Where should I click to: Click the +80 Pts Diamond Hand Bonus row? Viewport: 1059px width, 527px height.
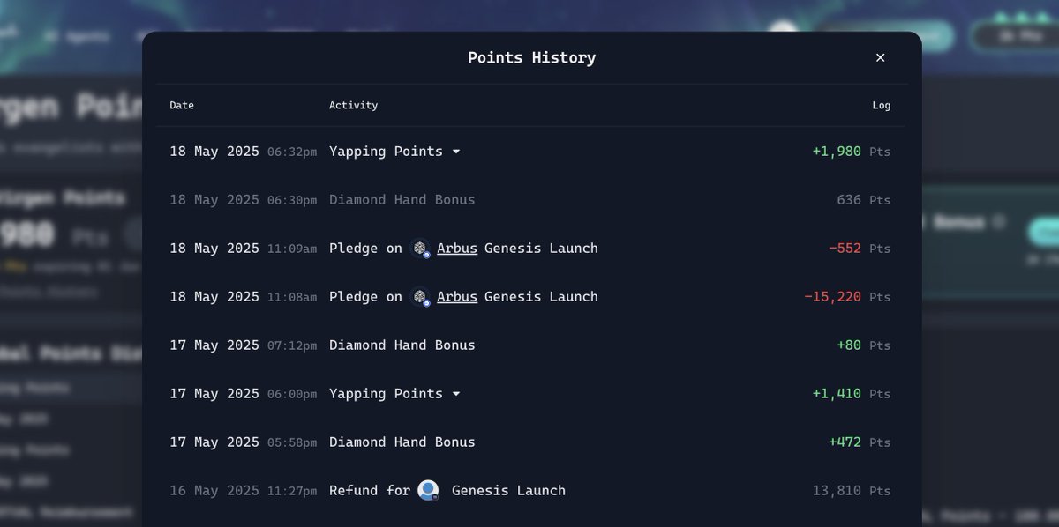pos(530,345)
